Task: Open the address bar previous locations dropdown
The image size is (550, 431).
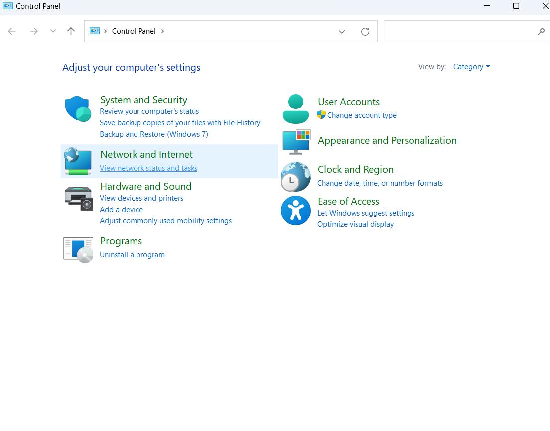Action: point(342,32)
